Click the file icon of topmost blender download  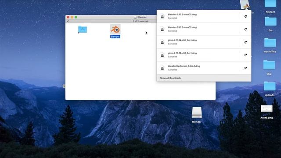coord(162,17)
